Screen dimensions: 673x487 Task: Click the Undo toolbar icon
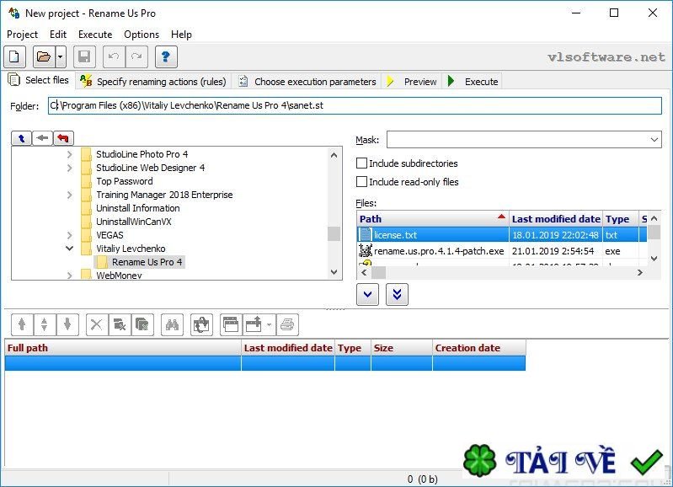click(x=114, y=56)
